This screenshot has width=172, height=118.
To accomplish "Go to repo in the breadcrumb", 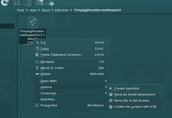I will (33, 10).
